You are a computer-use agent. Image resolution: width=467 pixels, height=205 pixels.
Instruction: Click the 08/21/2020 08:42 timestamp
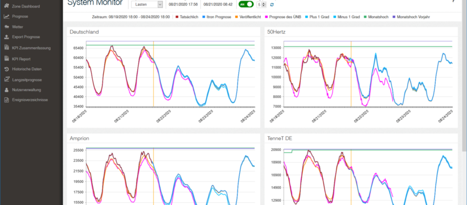(218, 5)
